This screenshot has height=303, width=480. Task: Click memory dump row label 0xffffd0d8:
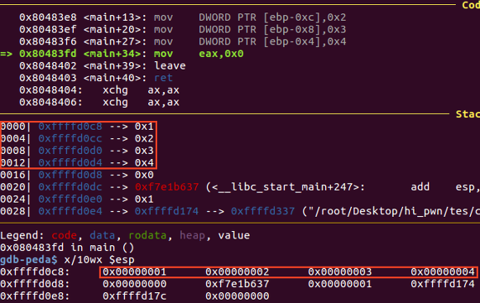(35, 284)
